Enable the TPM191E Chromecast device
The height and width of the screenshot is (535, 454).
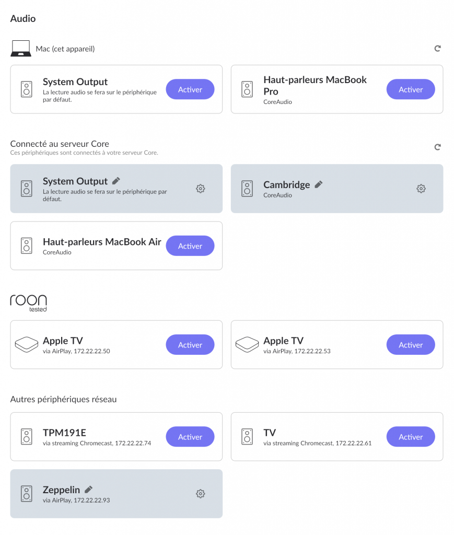(x=190, y=437)
